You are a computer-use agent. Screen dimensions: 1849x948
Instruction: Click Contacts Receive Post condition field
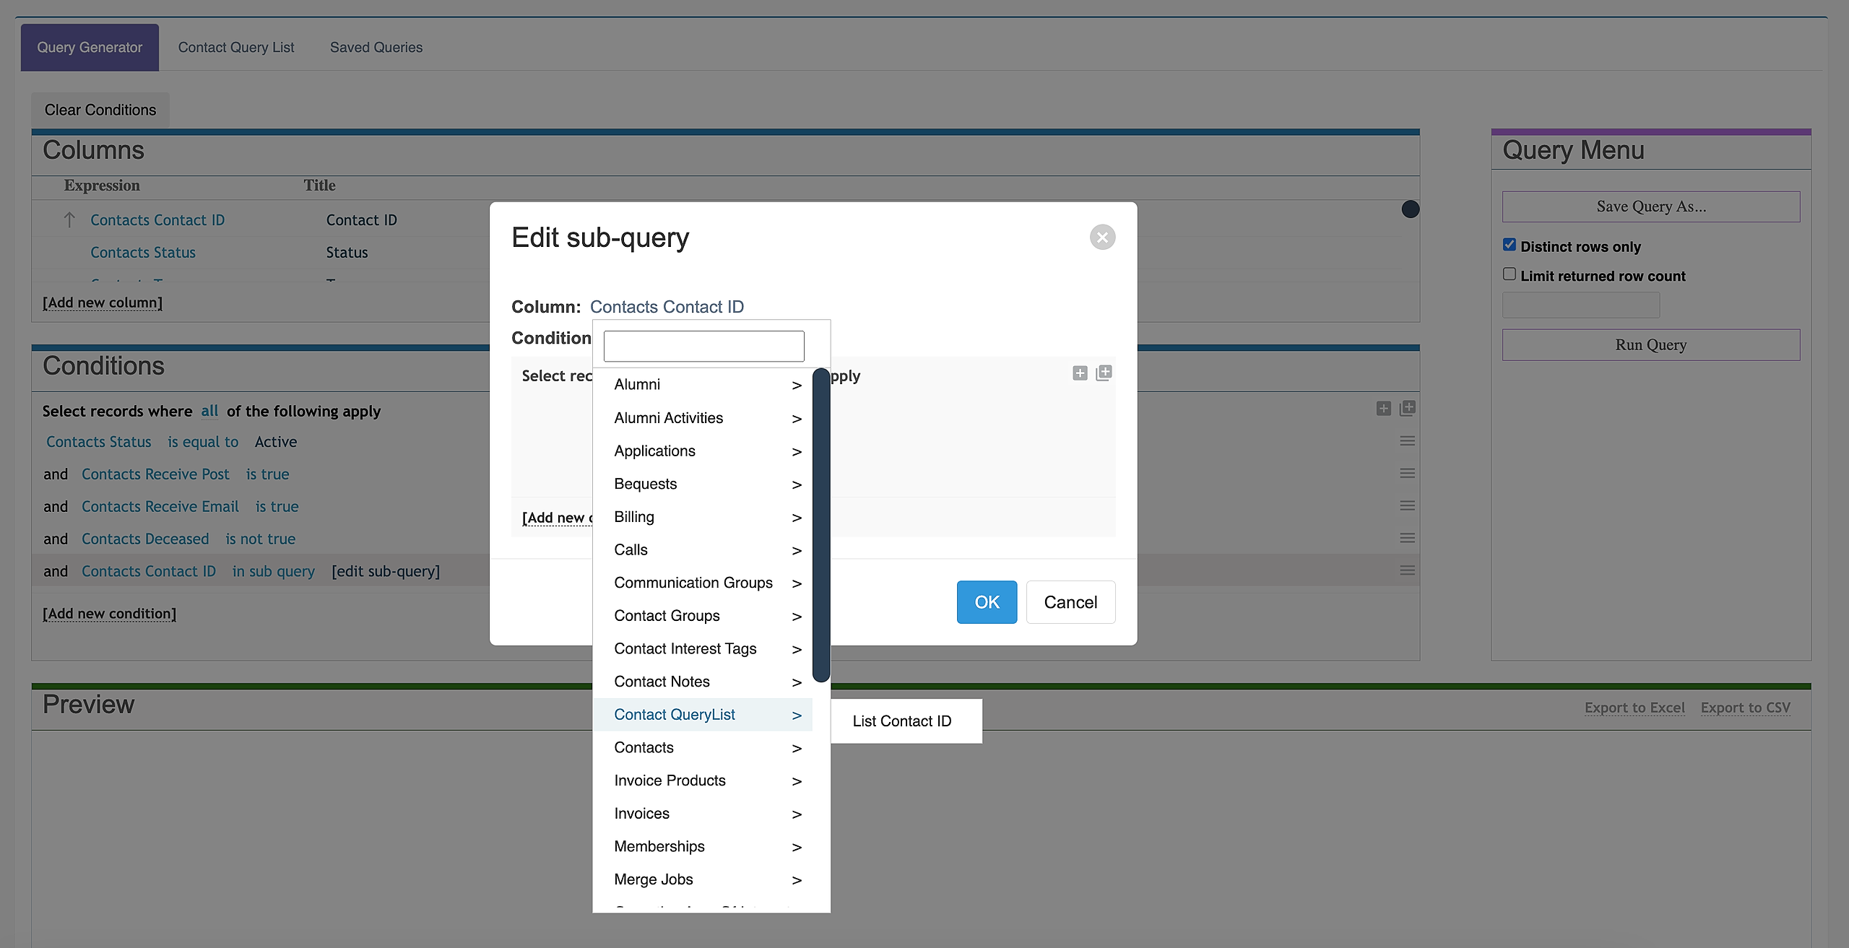(x=155, y=474)
